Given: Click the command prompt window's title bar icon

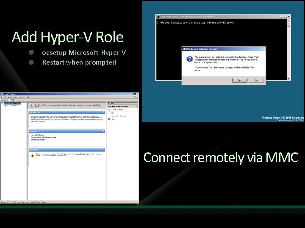Looking at the screenshot, I should tap(158, 16).
